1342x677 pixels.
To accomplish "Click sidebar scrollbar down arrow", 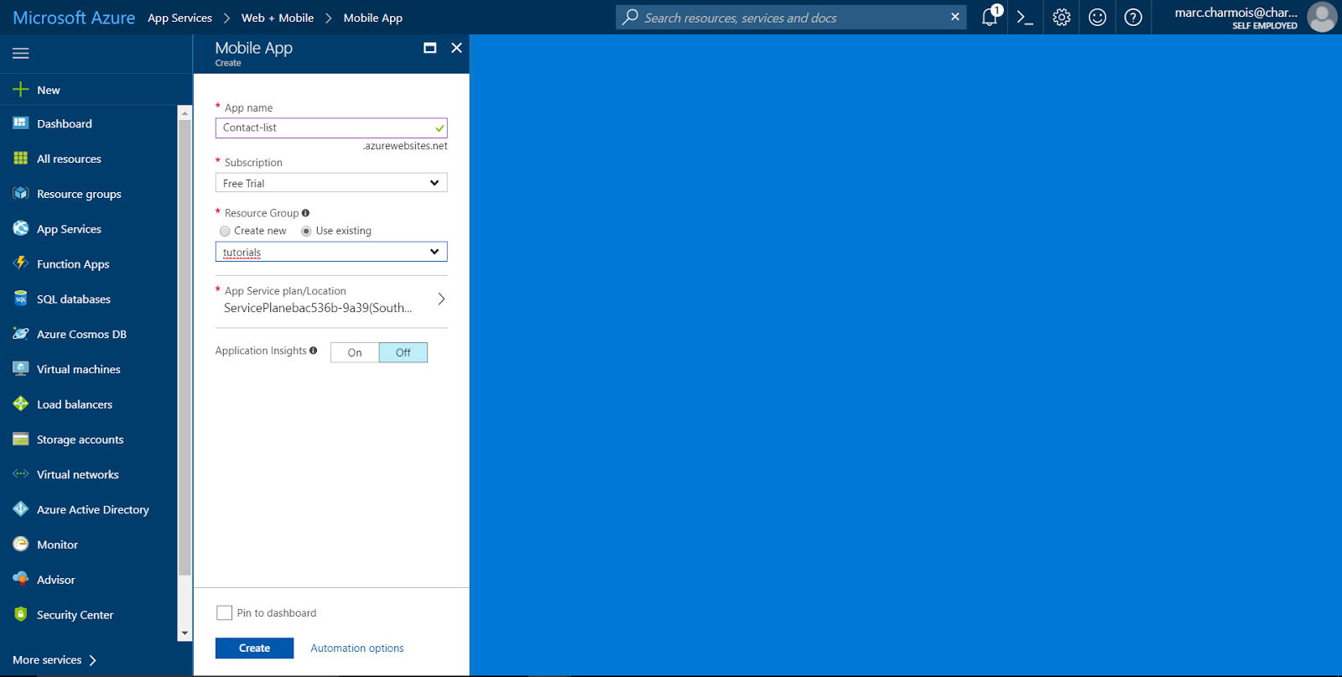I will click(x=185, y=634).
